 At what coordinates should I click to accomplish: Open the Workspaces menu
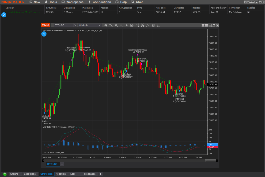point(72,2)
